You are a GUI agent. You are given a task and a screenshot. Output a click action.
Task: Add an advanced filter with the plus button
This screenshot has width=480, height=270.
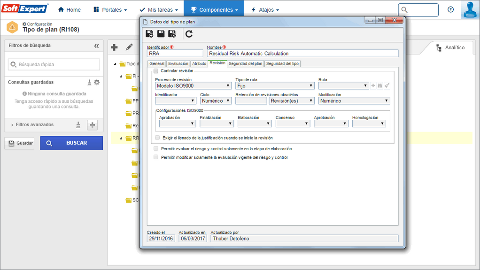coord(93,125)
